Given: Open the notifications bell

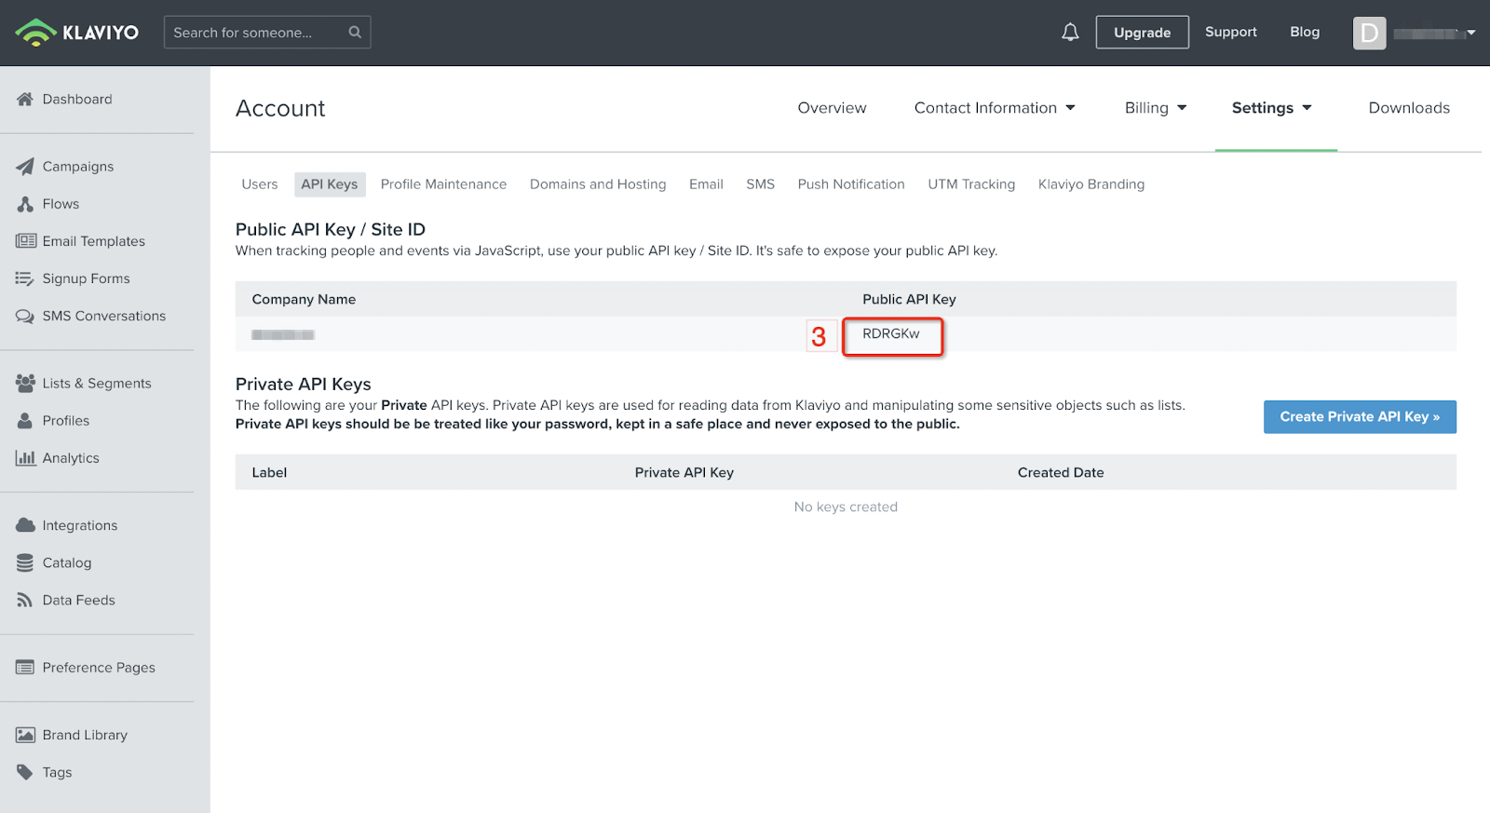Looking at the screenshot, I should [1071, 33].
